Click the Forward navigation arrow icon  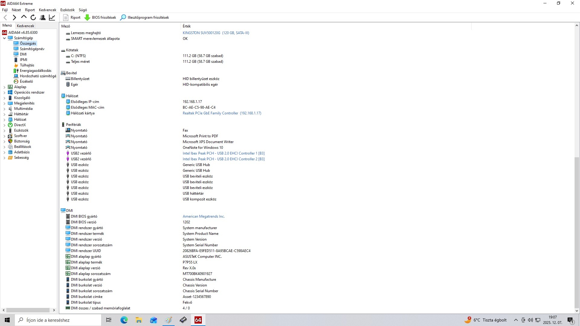pyautogui.click(x=14, y=18)
